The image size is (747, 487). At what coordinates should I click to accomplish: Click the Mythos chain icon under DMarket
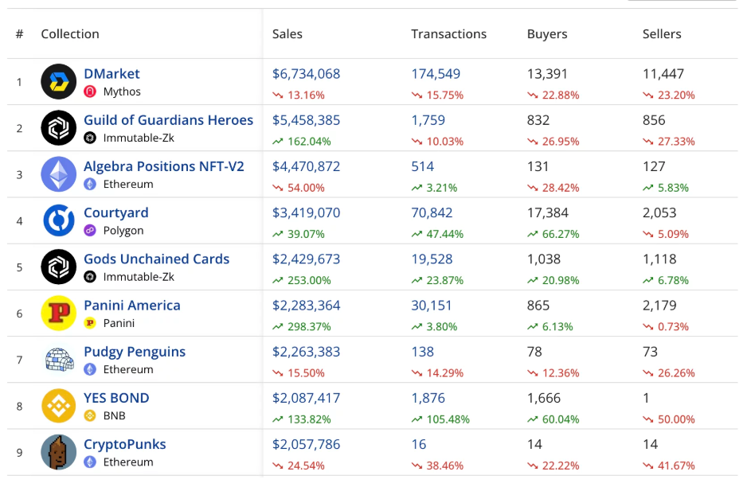[x=90, y=92]
